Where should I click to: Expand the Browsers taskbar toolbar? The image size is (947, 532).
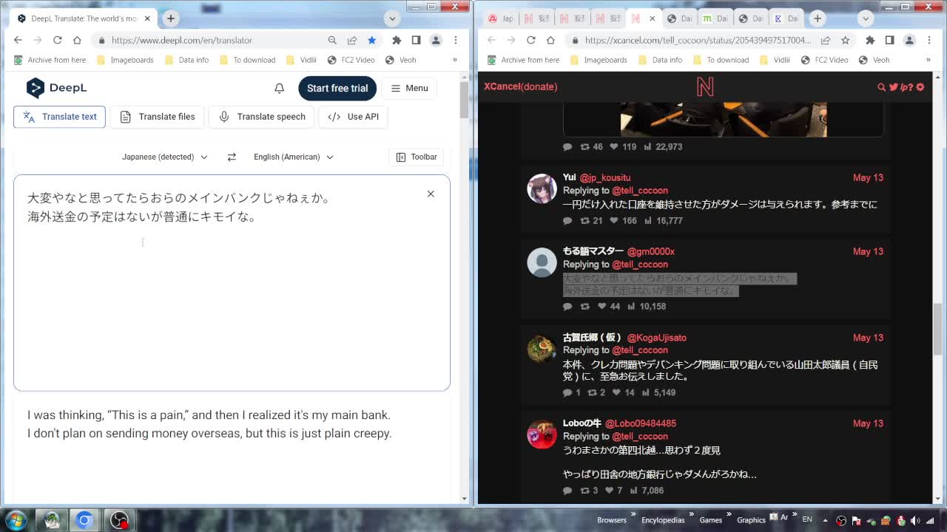pyautogui.click(x=633, y=515)
